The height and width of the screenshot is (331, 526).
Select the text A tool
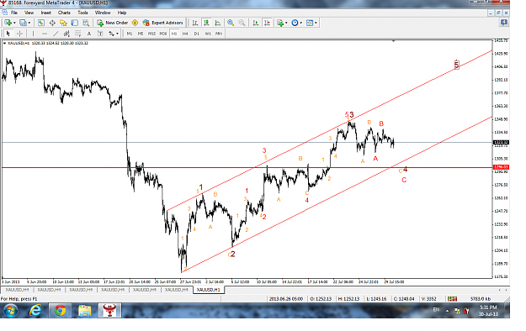click(89, 34)
